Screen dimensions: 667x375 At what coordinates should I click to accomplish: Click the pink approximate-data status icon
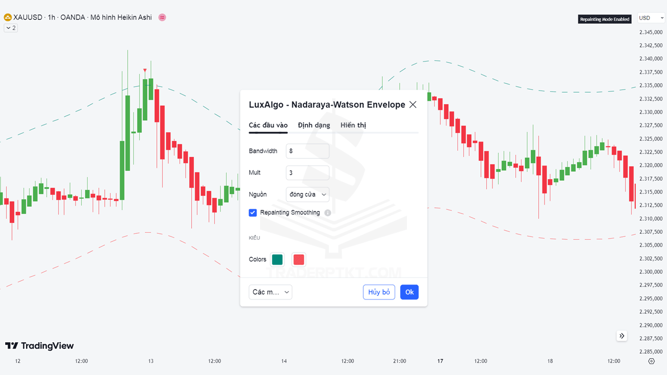(x=162, y=17)
